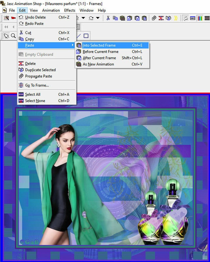Select the Arrow pointer tool
210x262 pixels.
[6, 36]
